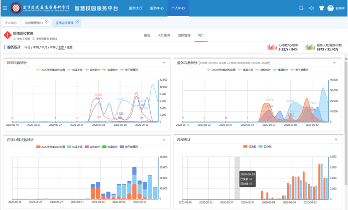Close the 业务管理中心 tab
348x210 pixels.
point(47,22)
